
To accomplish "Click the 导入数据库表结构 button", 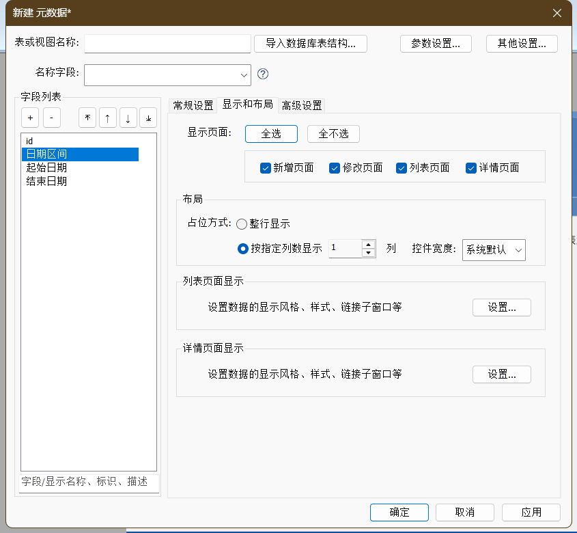I will tap(311, 44).
